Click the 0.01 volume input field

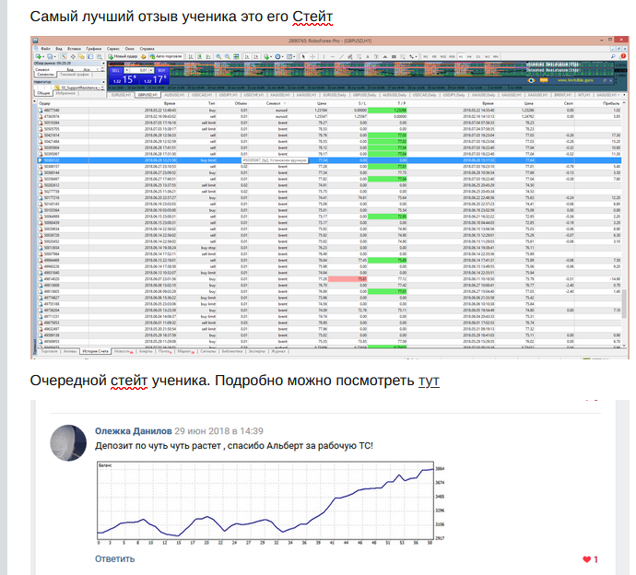point(139,70)
